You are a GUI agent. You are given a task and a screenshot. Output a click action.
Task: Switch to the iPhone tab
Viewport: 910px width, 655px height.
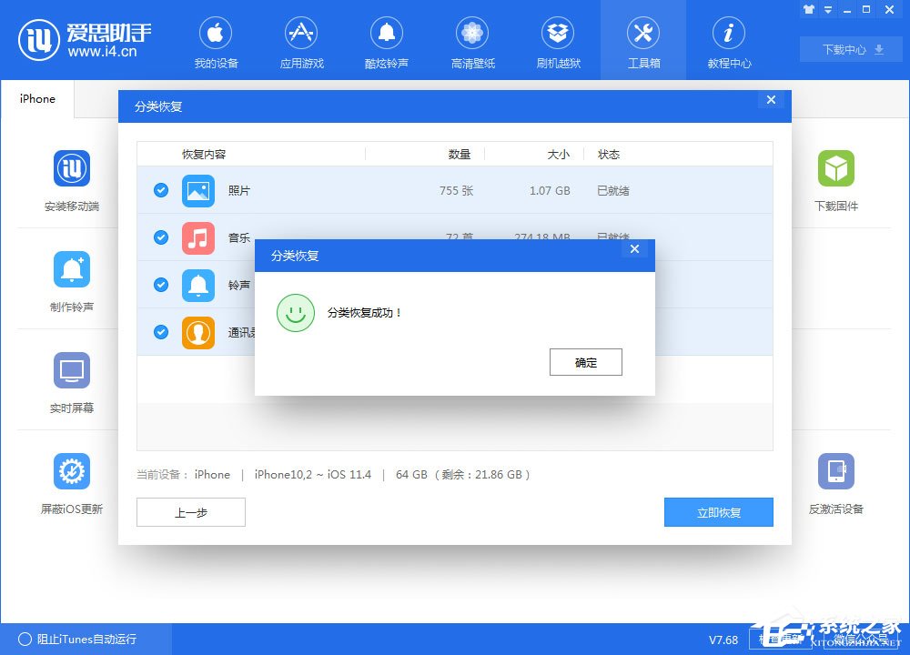[36, 98]
